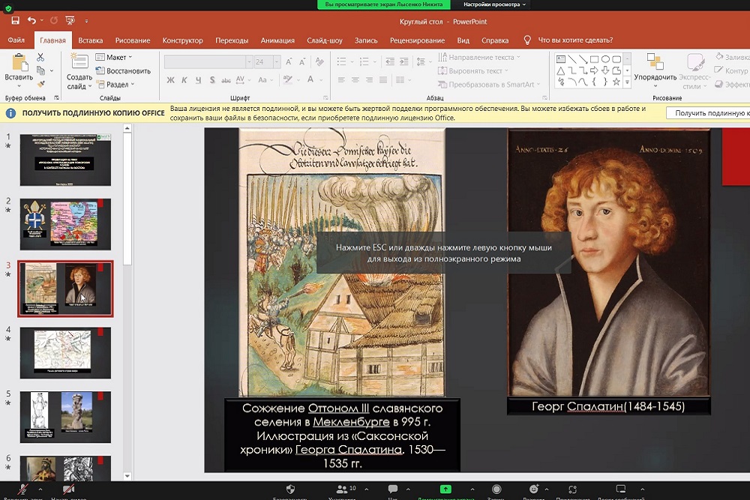Click the Undo arrow icon
This screenshot has width=750, height=500.
pos(32,21)
